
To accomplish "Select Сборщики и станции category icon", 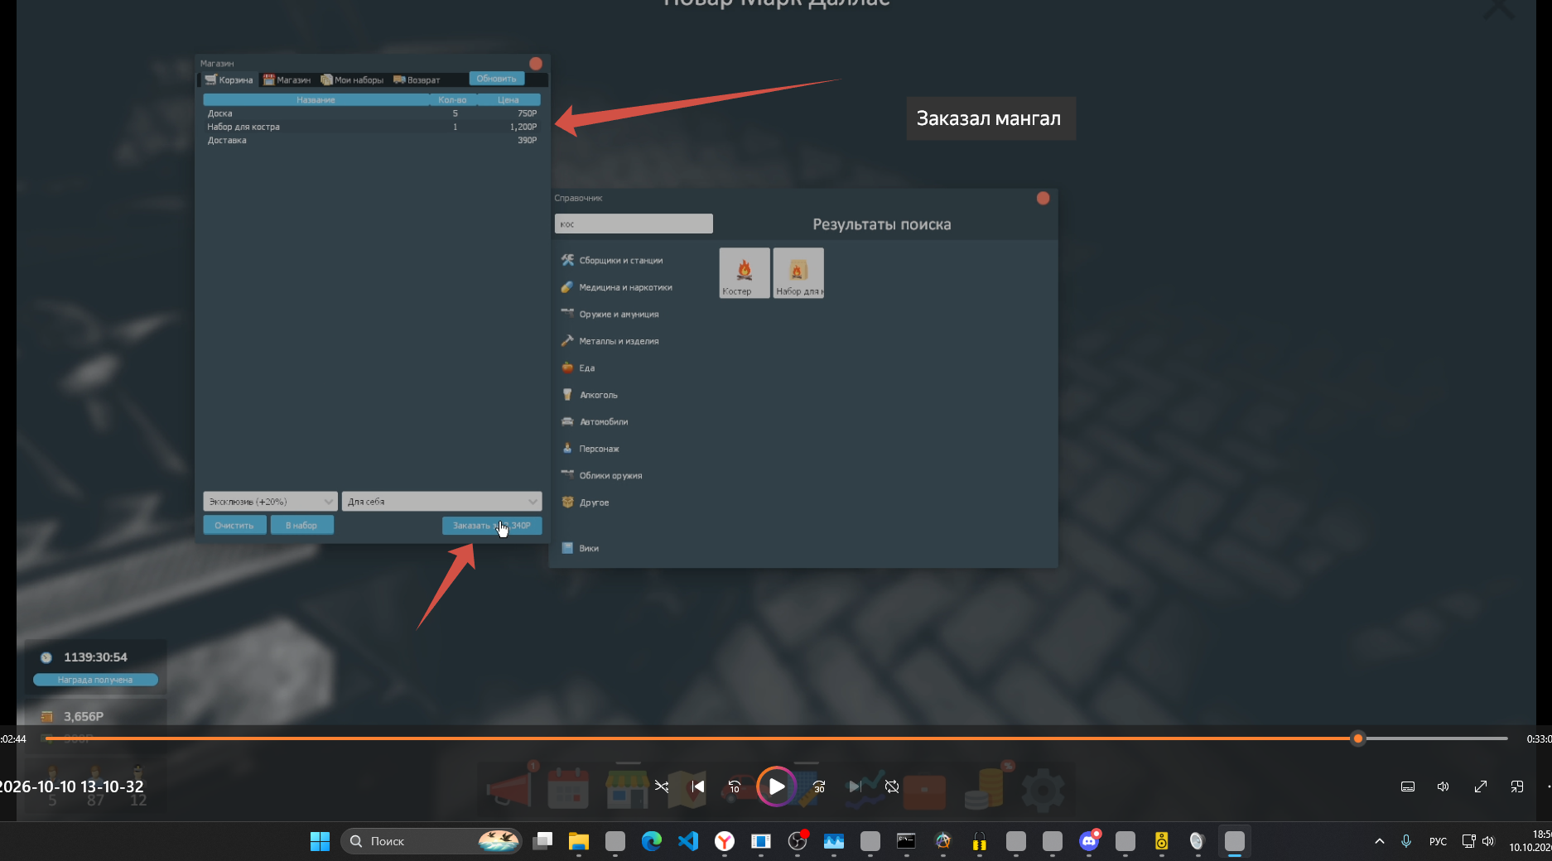I will [567, 260].
